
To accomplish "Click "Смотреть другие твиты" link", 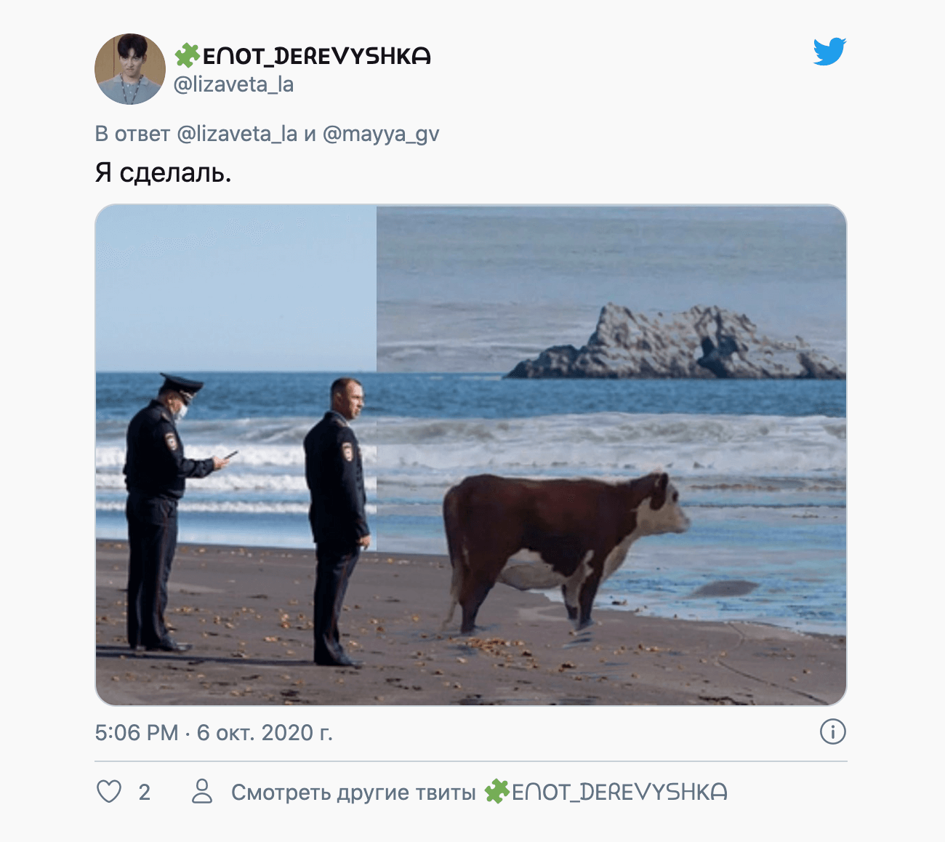I will (353, 793).
